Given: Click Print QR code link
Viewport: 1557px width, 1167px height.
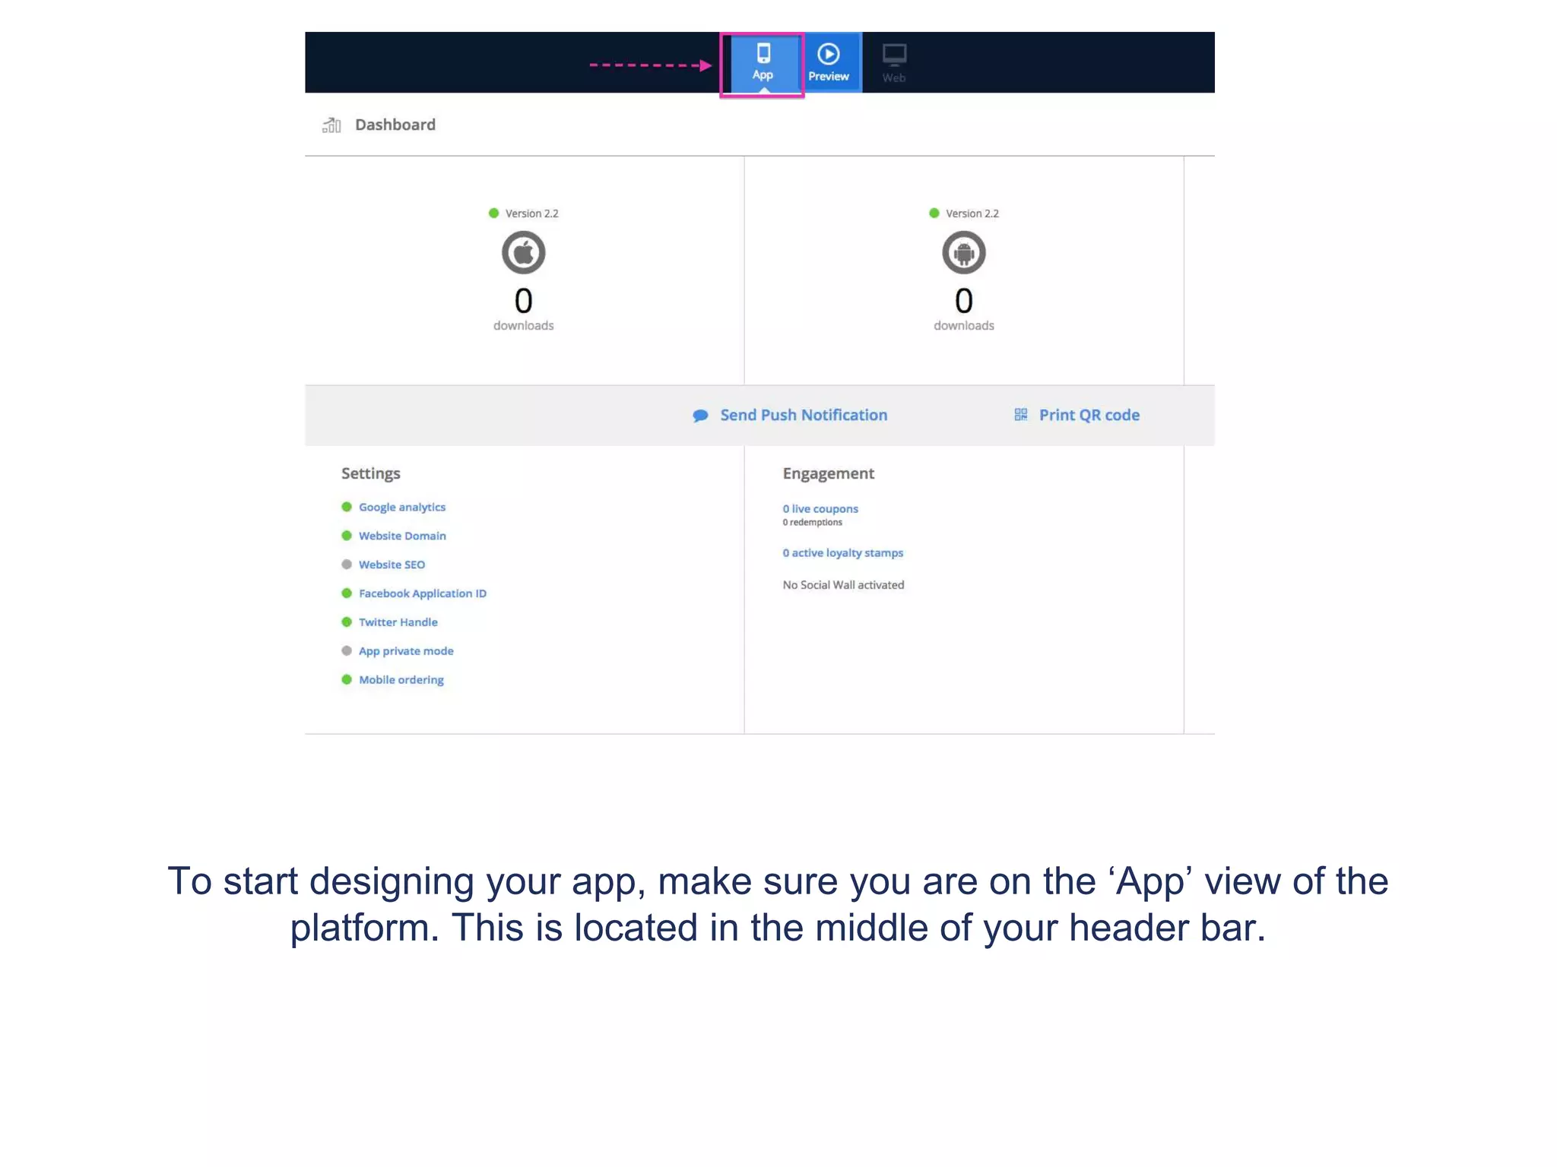Looking at the screenshot, I should pos(1089,416).
